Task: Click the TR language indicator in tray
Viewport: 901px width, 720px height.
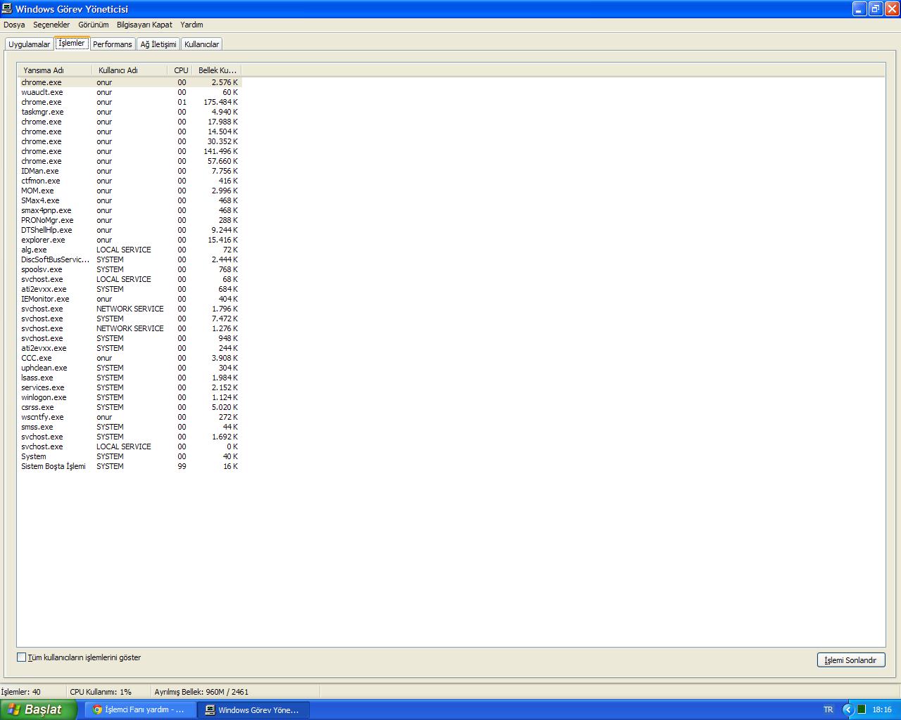Action: (x=828, y=709)
